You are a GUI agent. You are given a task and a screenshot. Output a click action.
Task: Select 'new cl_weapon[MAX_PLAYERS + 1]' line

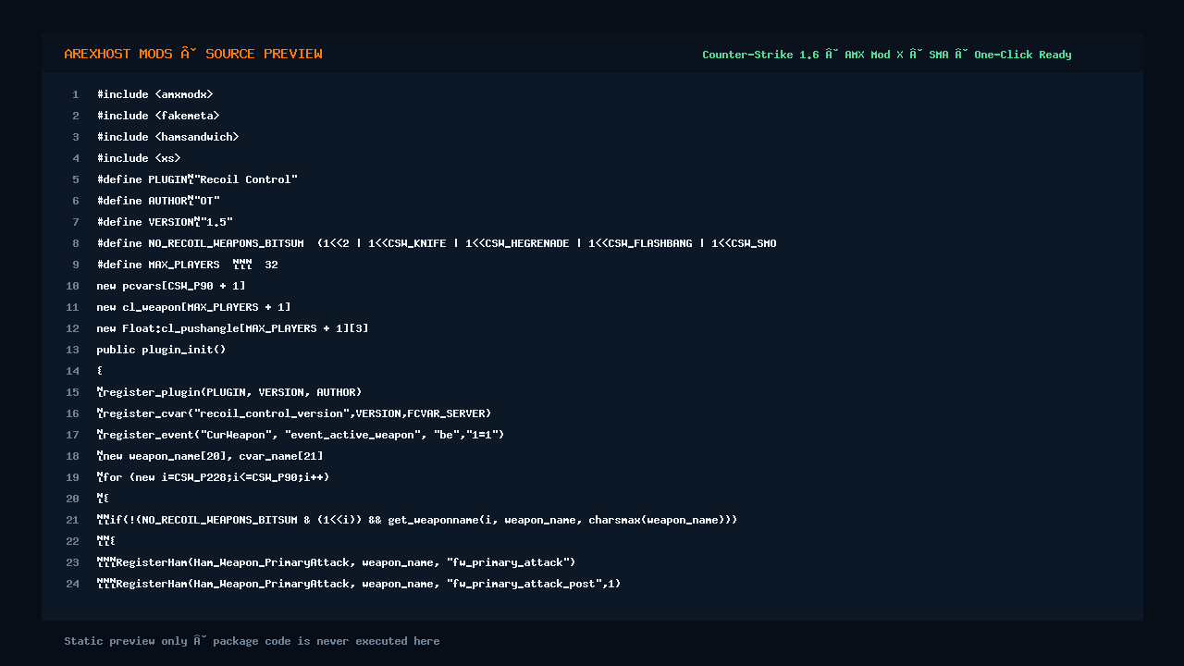(194, 307)
